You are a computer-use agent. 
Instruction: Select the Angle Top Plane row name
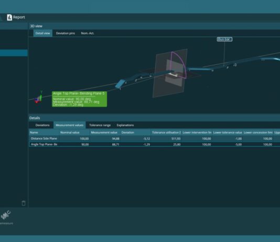44,145
